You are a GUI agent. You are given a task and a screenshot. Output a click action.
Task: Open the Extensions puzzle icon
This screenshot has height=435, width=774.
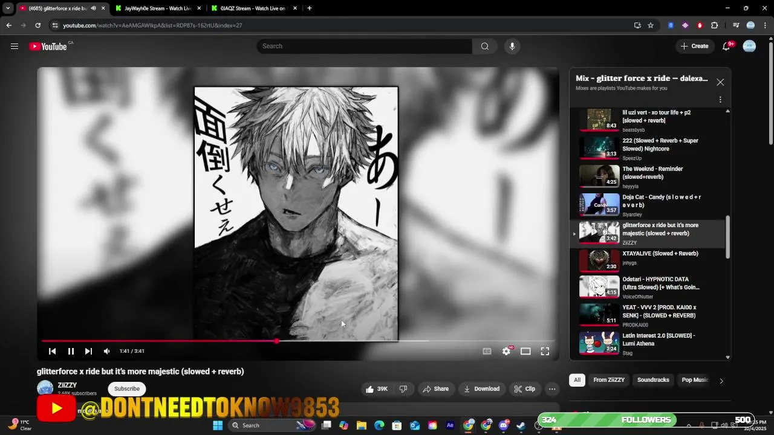[715, 25]
